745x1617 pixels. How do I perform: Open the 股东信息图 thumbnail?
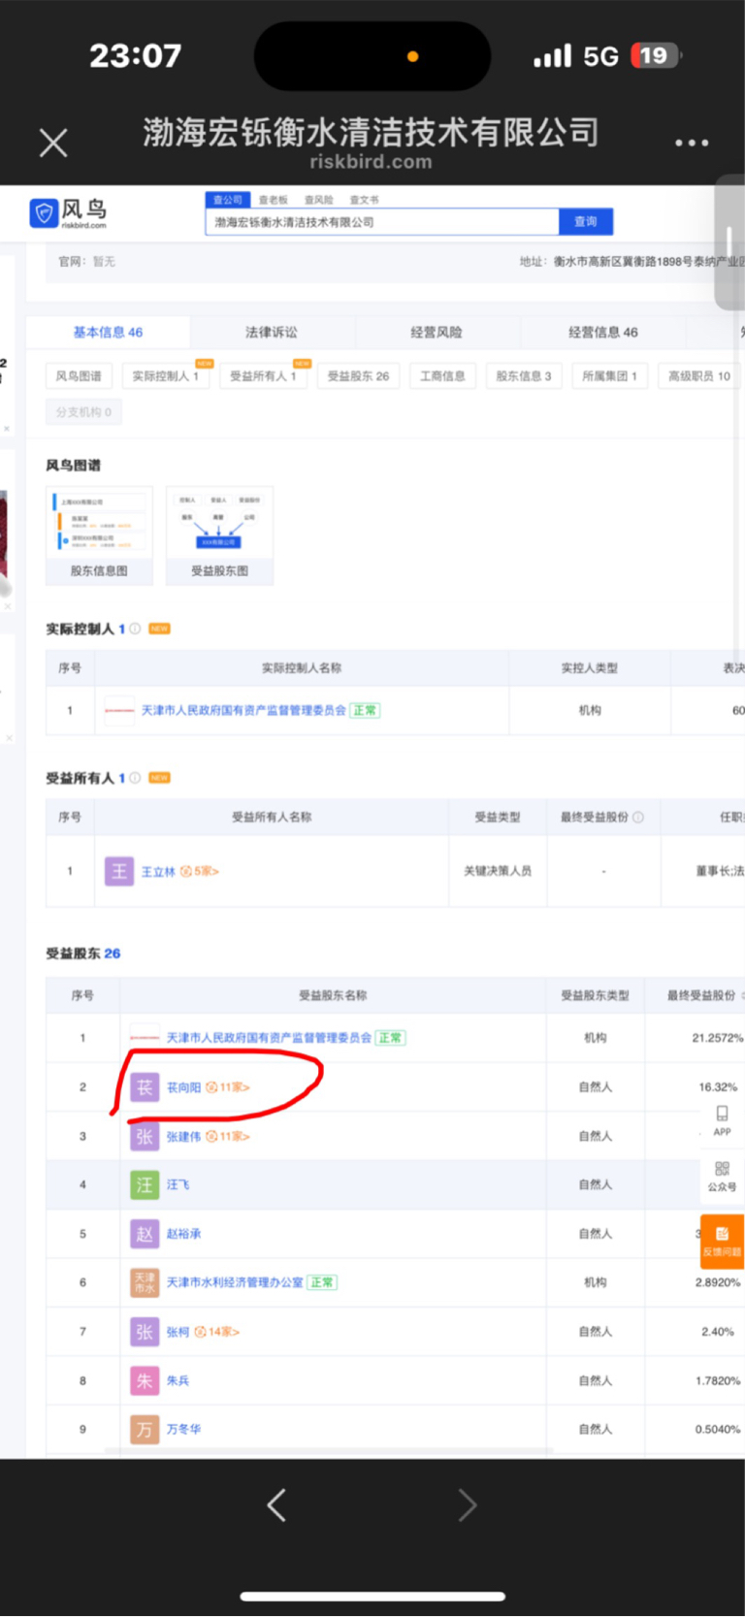tap(99, 535)
